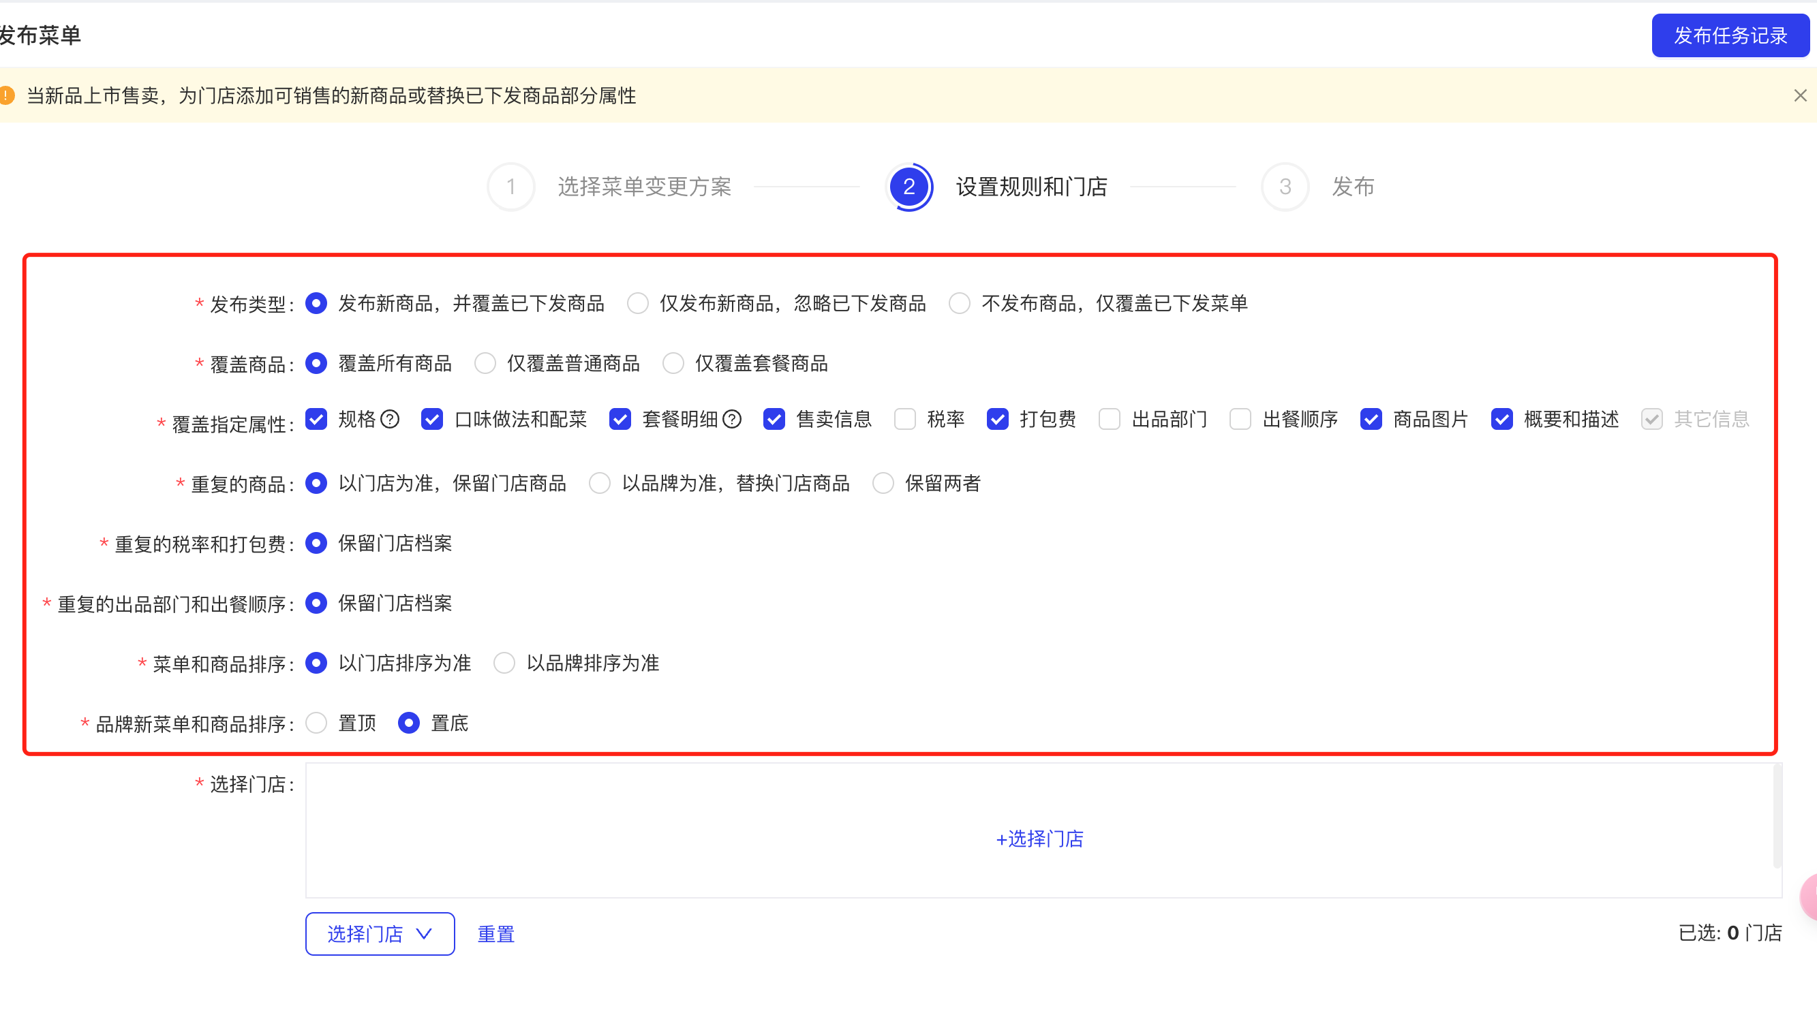Close the yellow notice banner
The height and width of the screenshot is (1015, 1817).
click(x=1800, y=95)
